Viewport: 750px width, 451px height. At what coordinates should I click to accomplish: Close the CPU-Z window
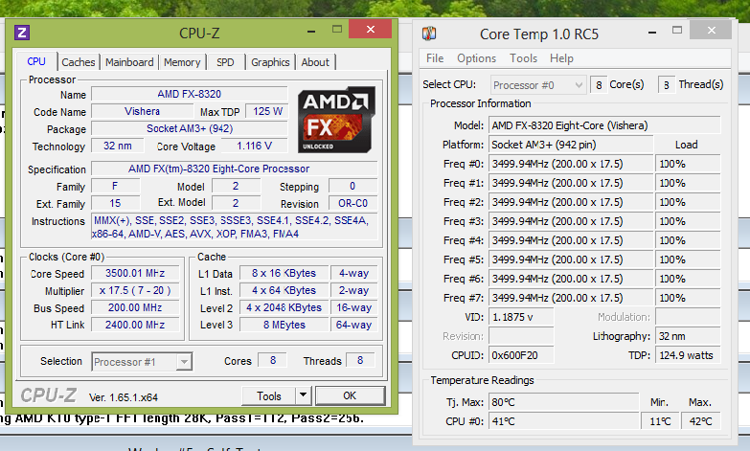click(x=371, y=29)
